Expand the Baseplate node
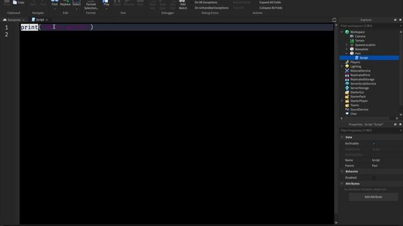The width and height of the screenshot is (403, 226). pos(347,49)
